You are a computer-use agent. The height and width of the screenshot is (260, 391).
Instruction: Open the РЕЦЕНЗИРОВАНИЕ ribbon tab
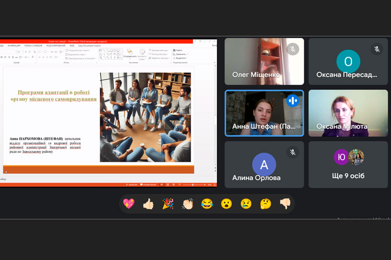56,46
